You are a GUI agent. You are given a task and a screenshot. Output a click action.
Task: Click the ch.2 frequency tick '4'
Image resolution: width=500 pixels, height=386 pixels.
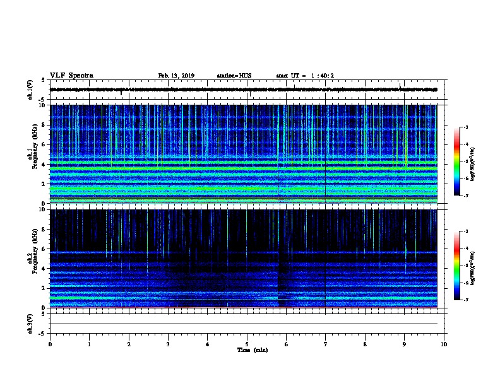(44, 269)
